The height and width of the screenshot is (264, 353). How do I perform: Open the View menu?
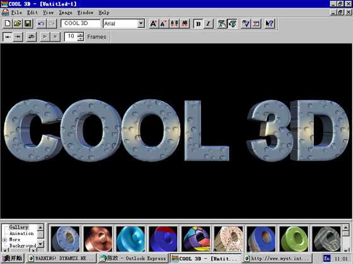coord(48,13)
